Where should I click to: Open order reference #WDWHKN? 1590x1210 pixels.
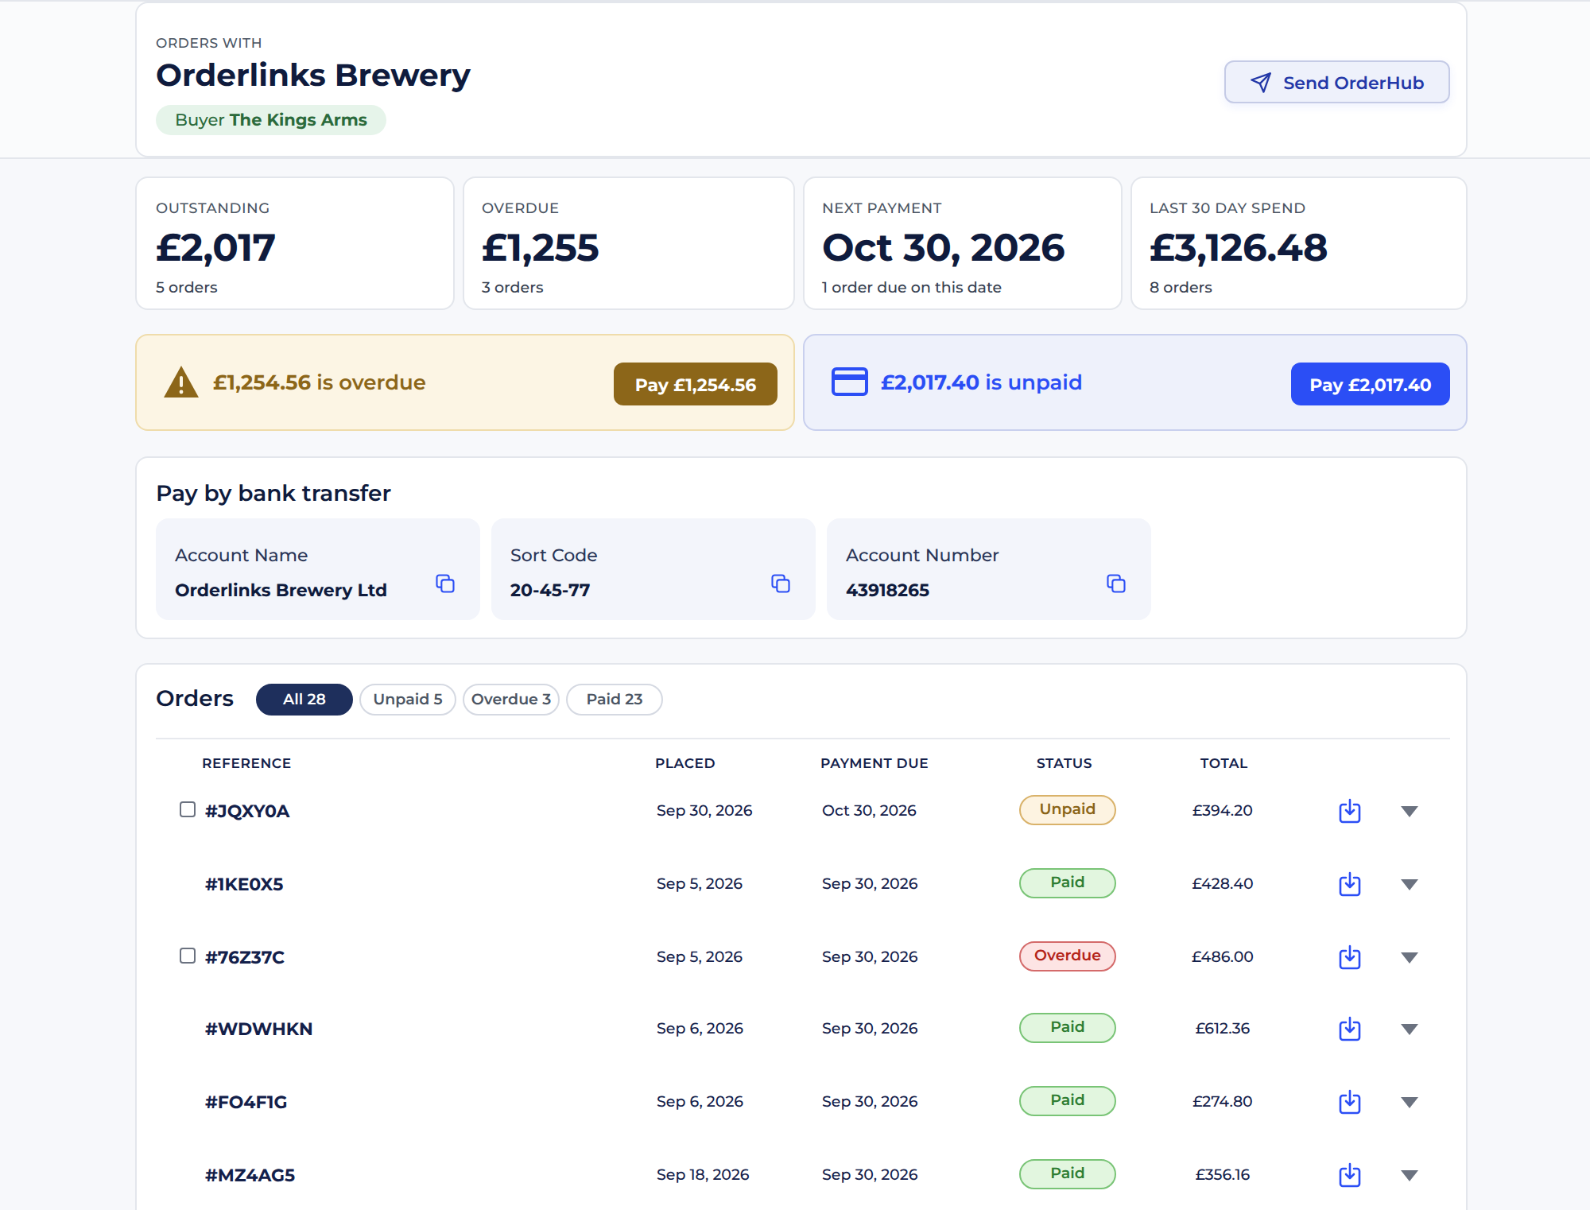coord(259,1029)
